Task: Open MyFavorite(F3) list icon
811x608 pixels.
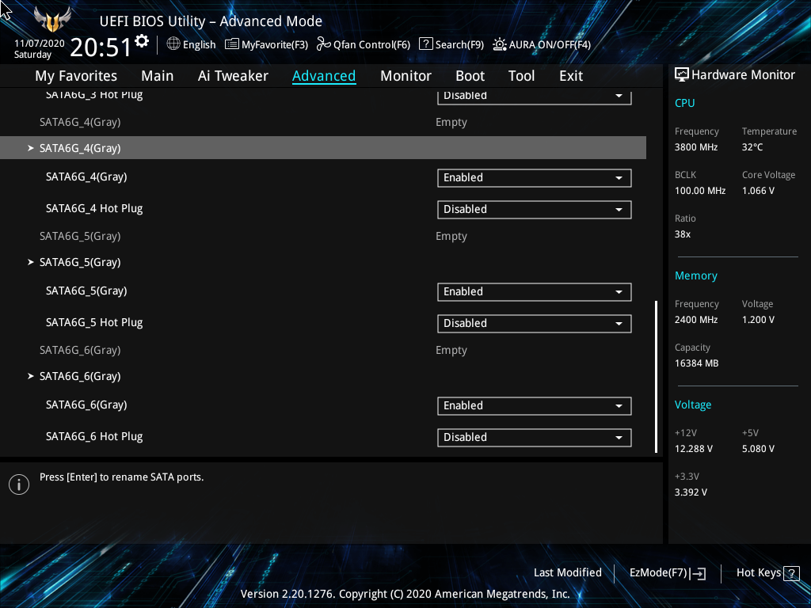Action: (x=232, y=44)
